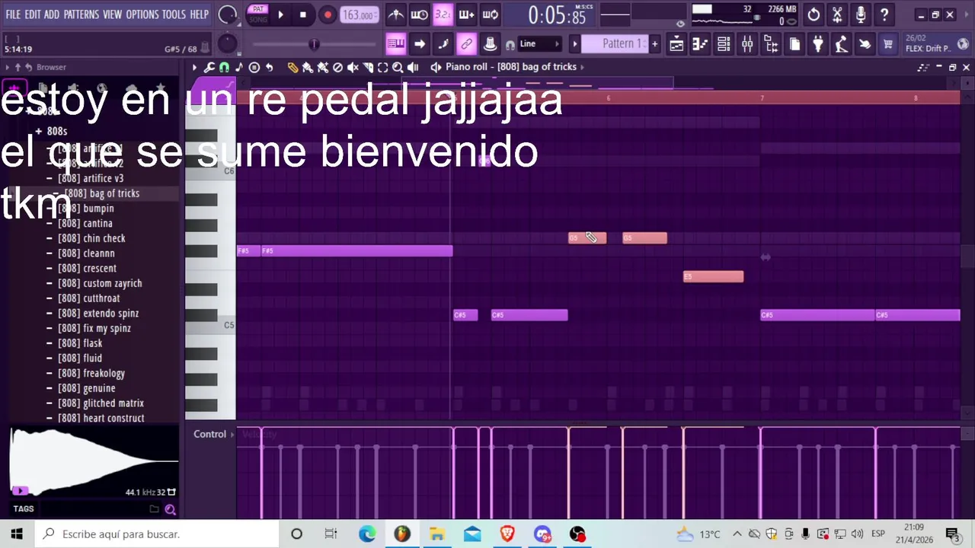The height and width of the screenshot is (548, 975).
Task: Click the help question mark icon
Action: tap(884, 14)
